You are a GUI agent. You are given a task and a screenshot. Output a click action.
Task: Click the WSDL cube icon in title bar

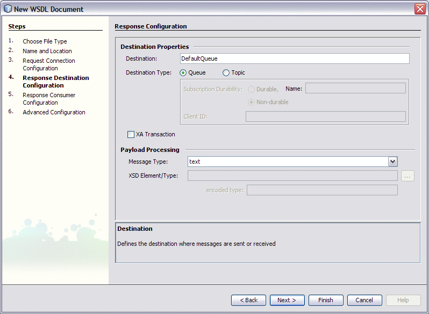8,9
